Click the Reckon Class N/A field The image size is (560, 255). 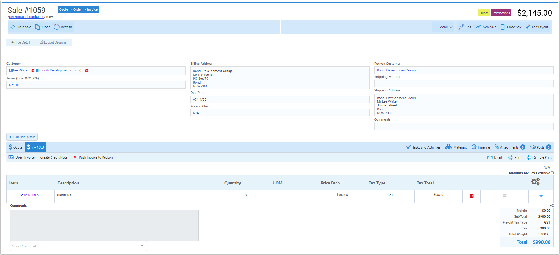pos(280,113)
